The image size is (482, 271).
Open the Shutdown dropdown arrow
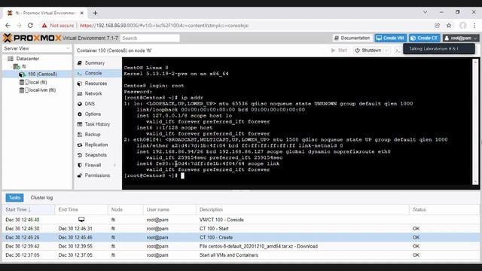[386, 50]
